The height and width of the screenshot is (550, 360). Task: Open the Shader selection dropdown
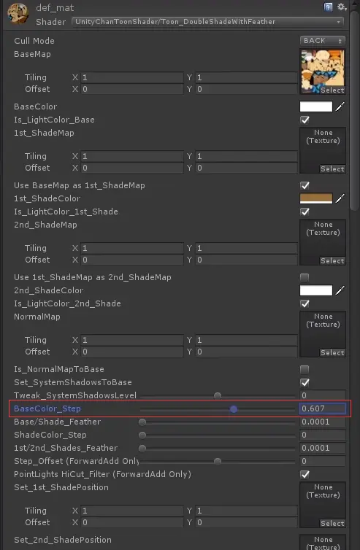click(x=207, y=22)
